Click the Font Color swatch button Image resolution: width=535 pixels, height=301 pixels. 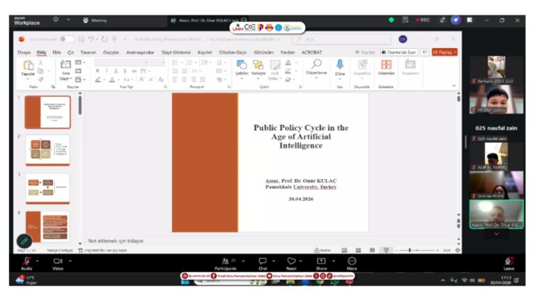112,79
